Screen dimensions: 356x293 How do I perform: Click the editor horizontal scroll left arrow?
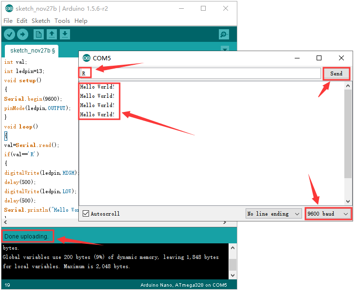tap(5, 222)
